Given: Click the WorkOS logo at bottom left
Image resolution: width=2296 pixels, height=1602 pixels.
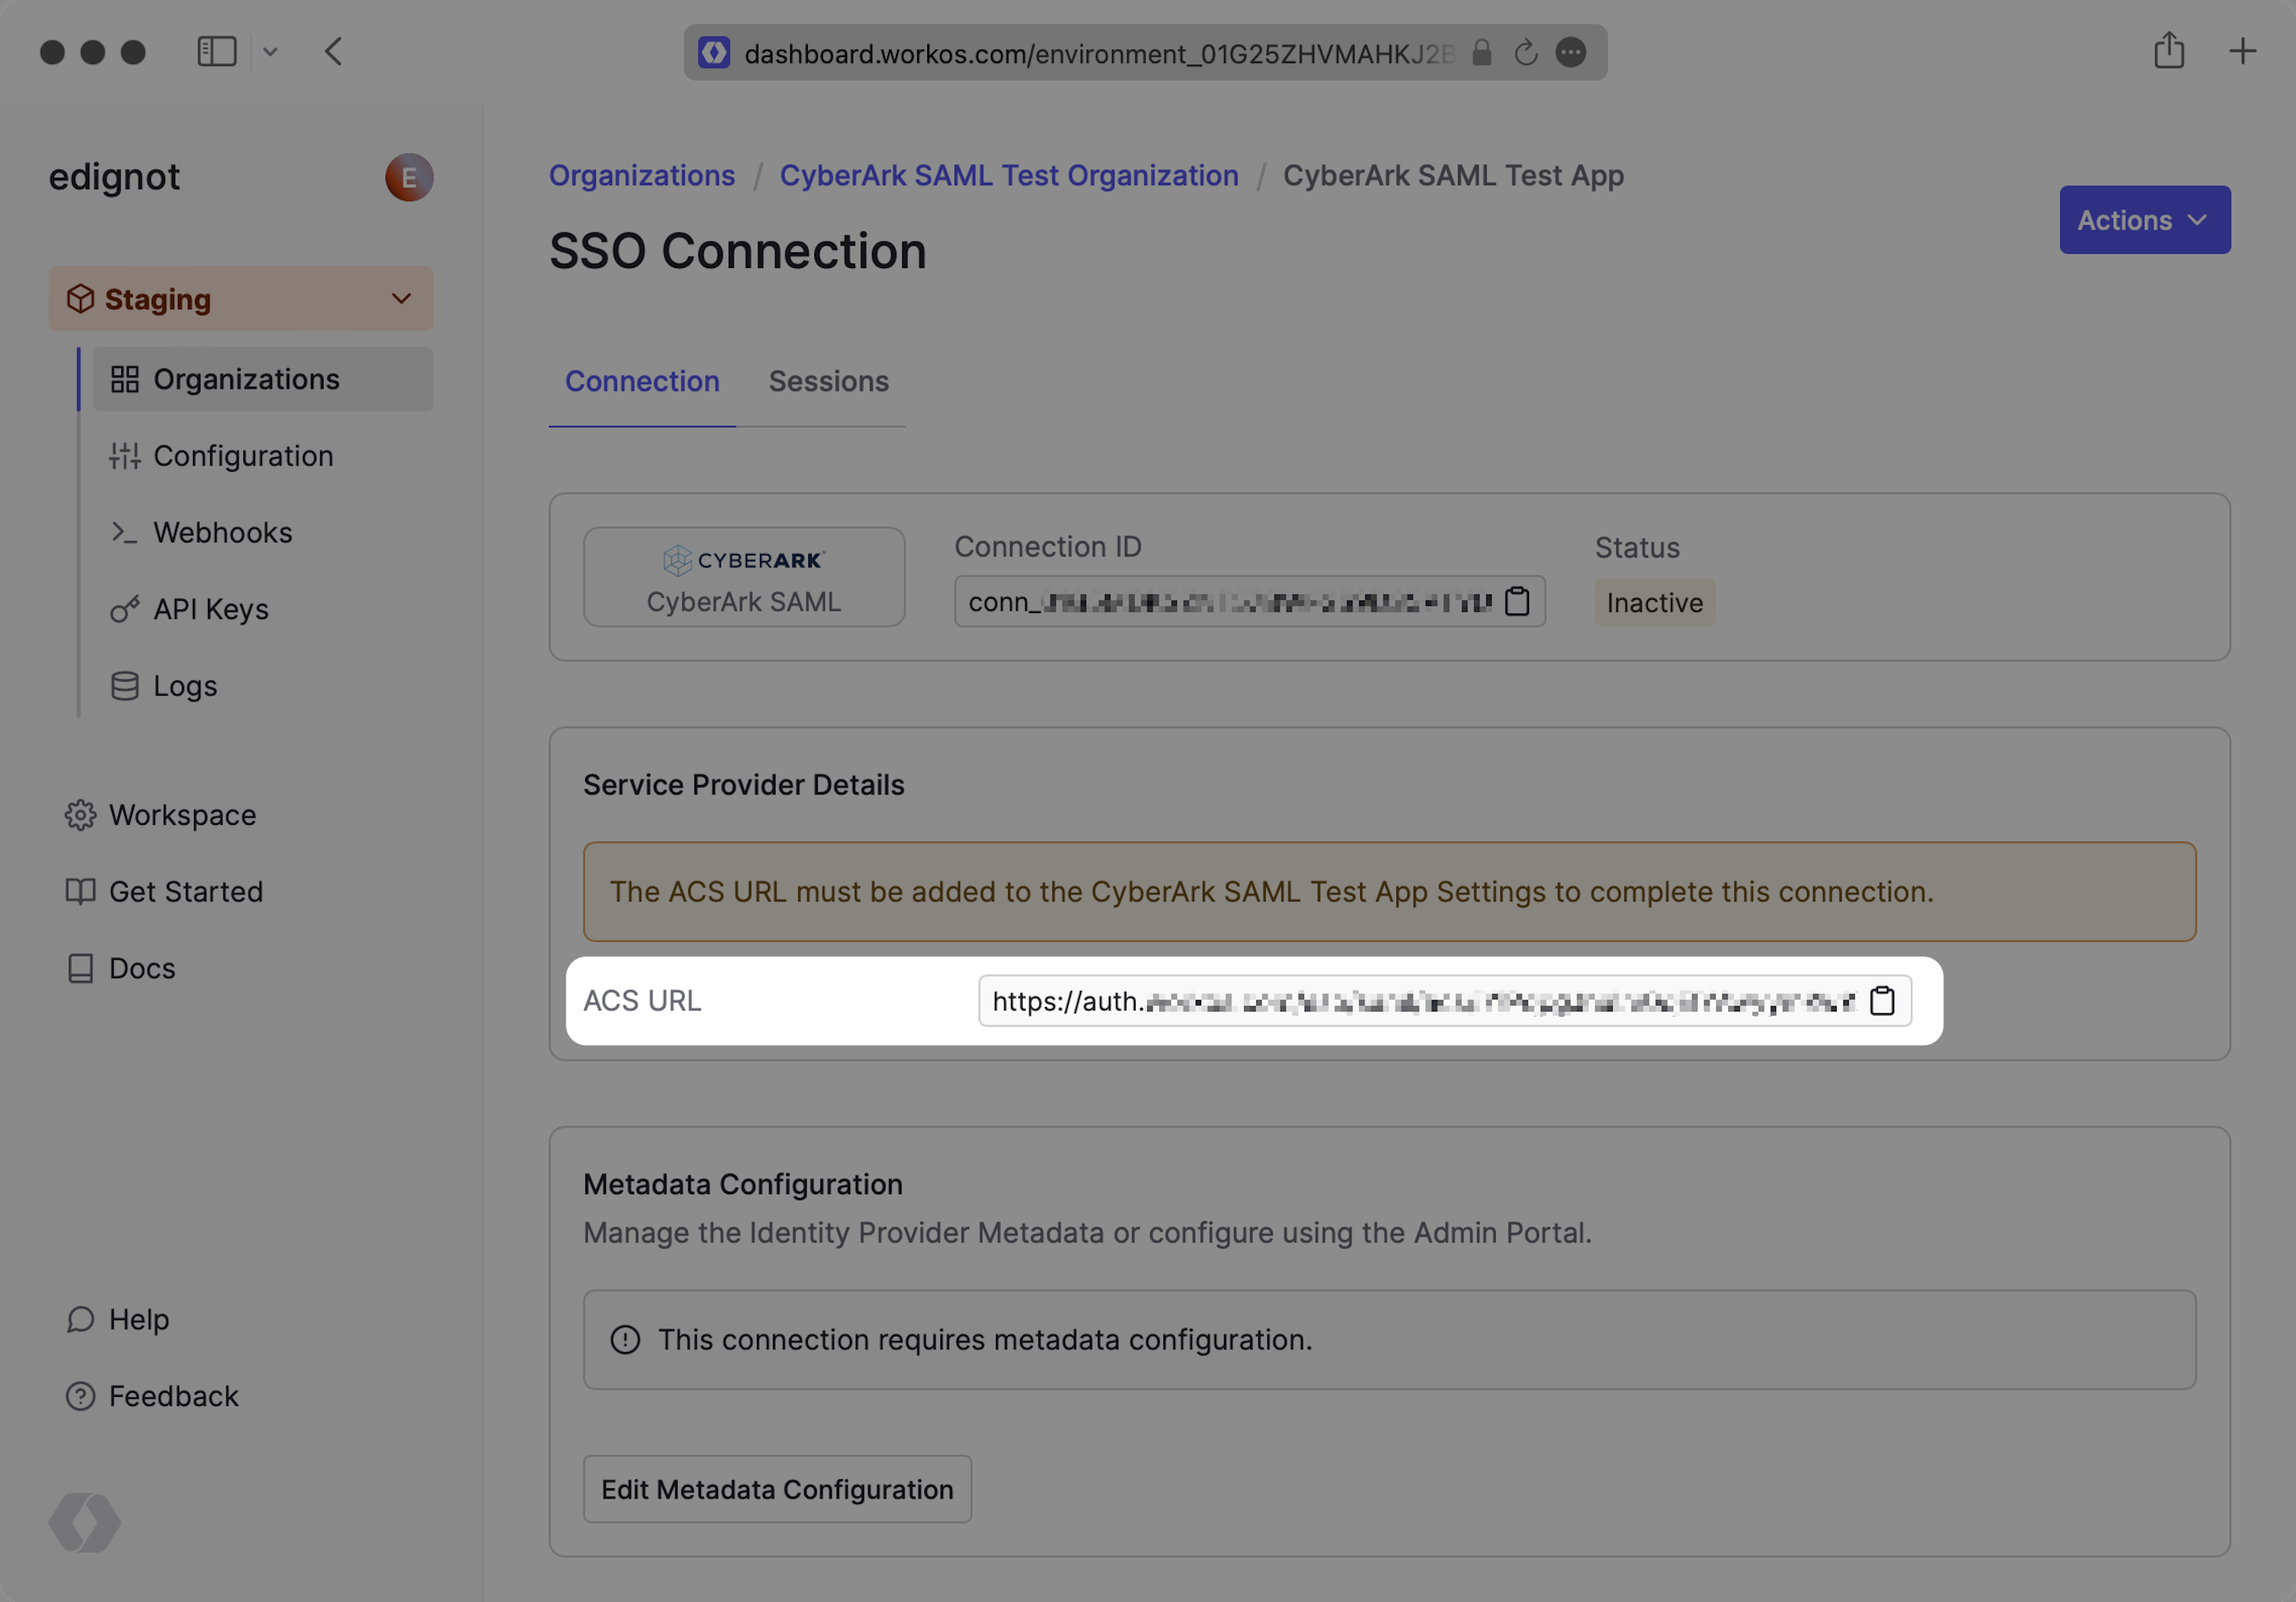Looking at the screenshot, I should point(85,1523).
